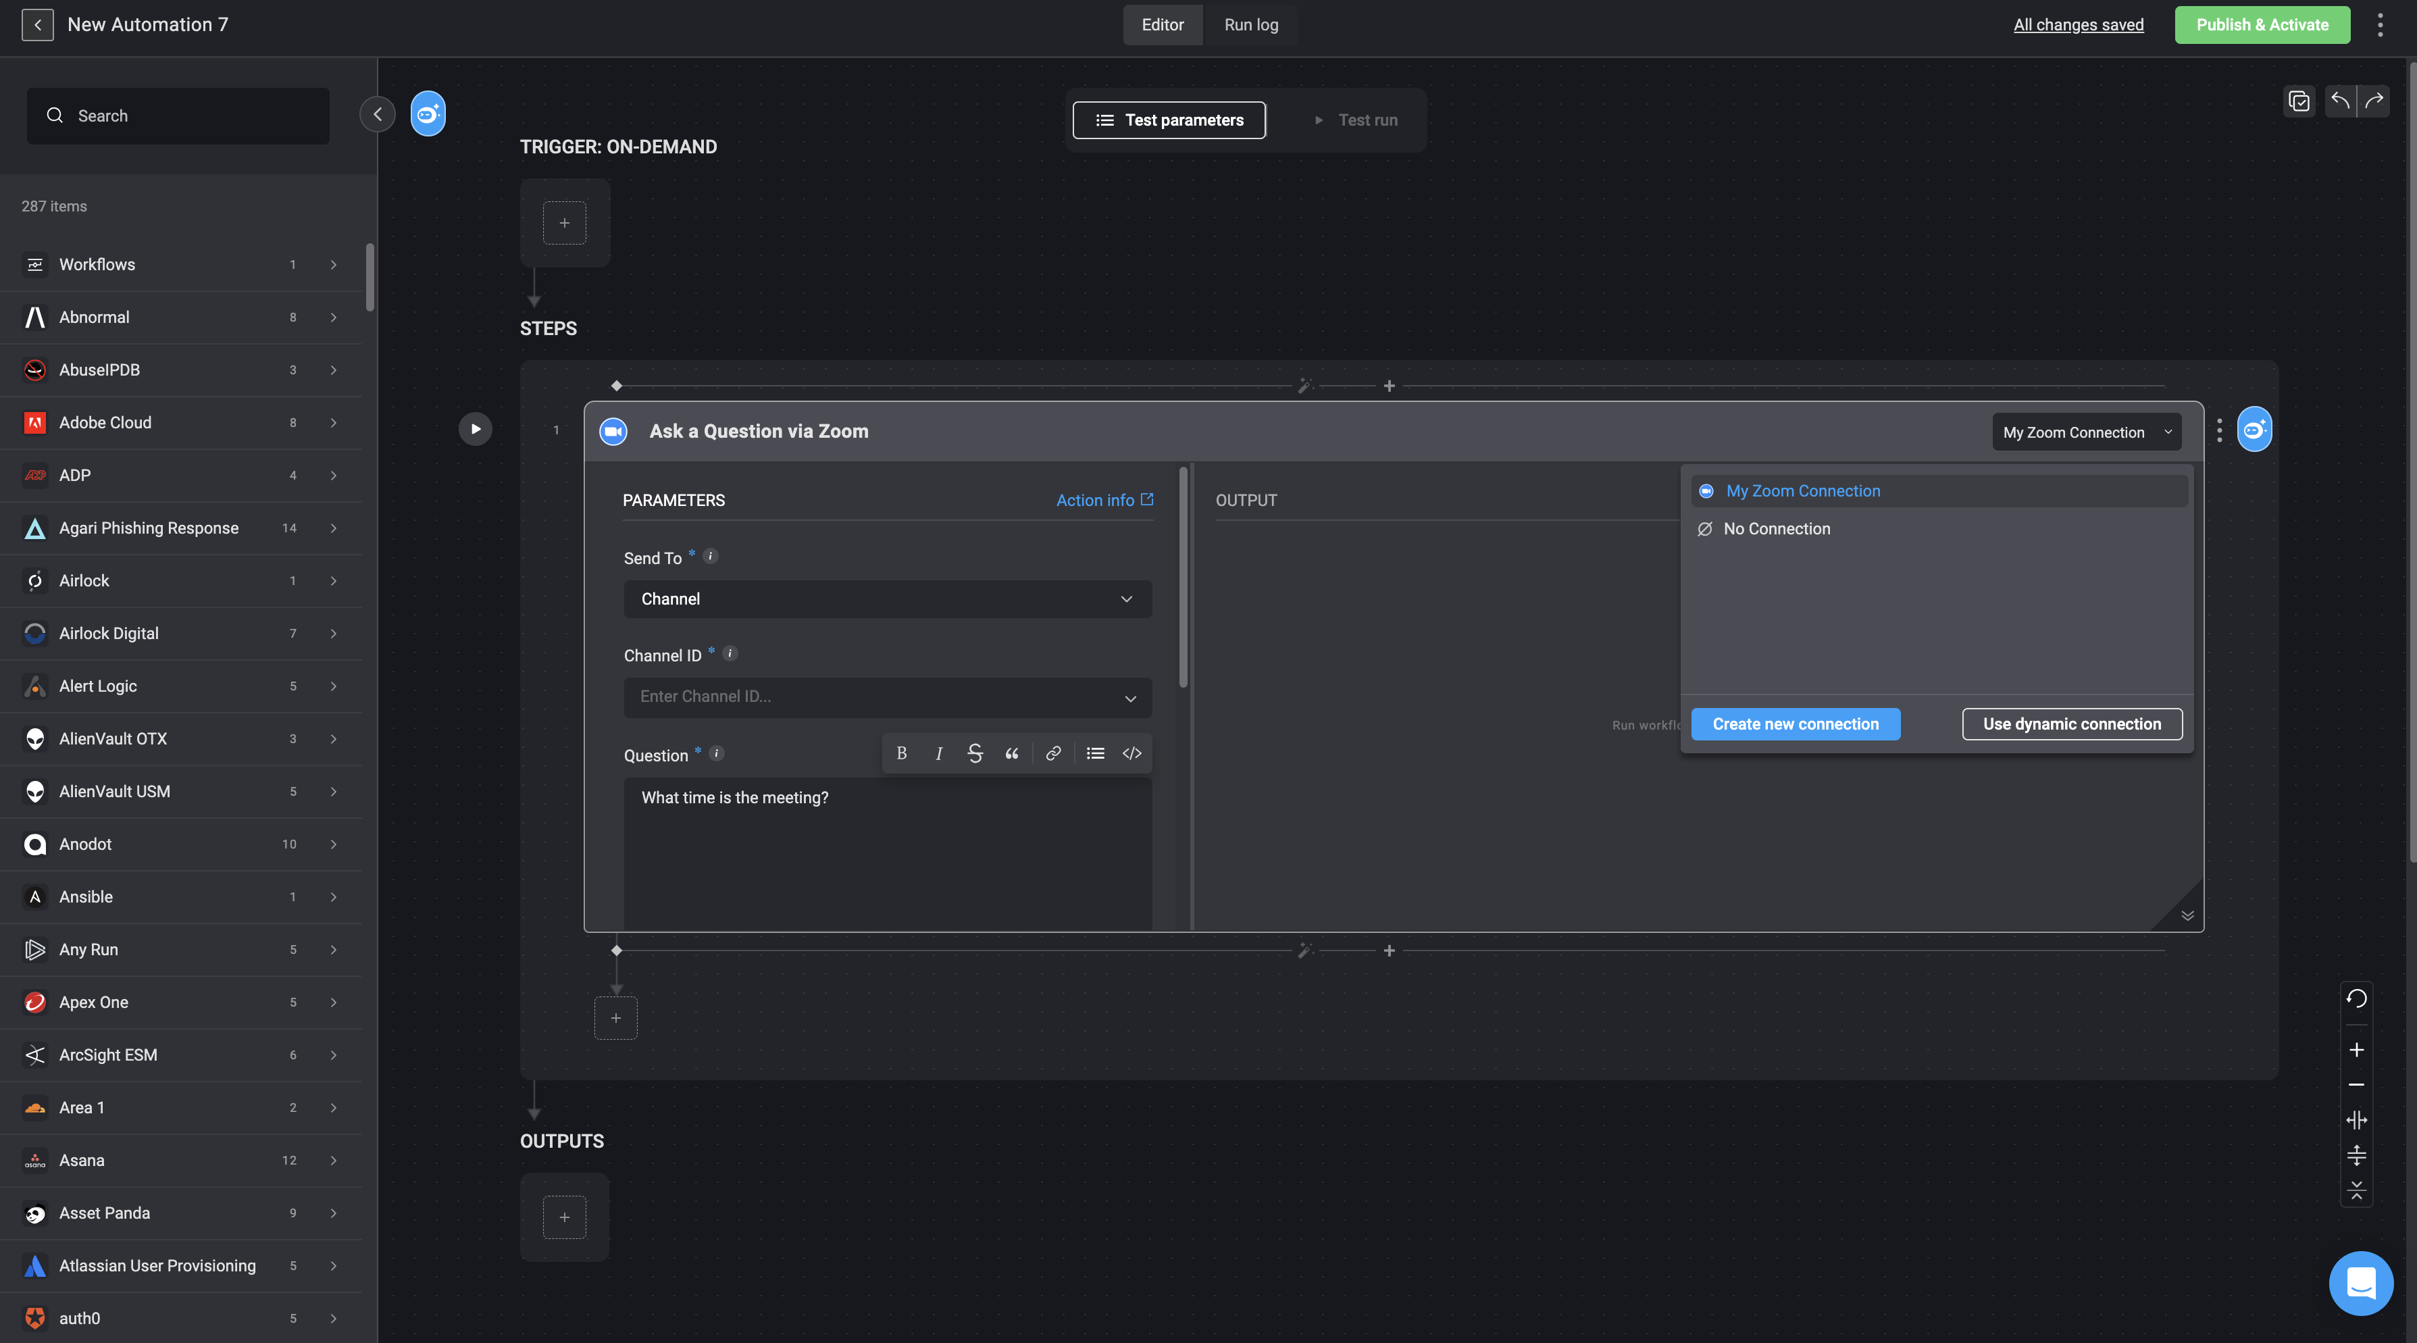Click the Send To info icon
This screenshot has height=1343, width=2417.
click(710, 557)
